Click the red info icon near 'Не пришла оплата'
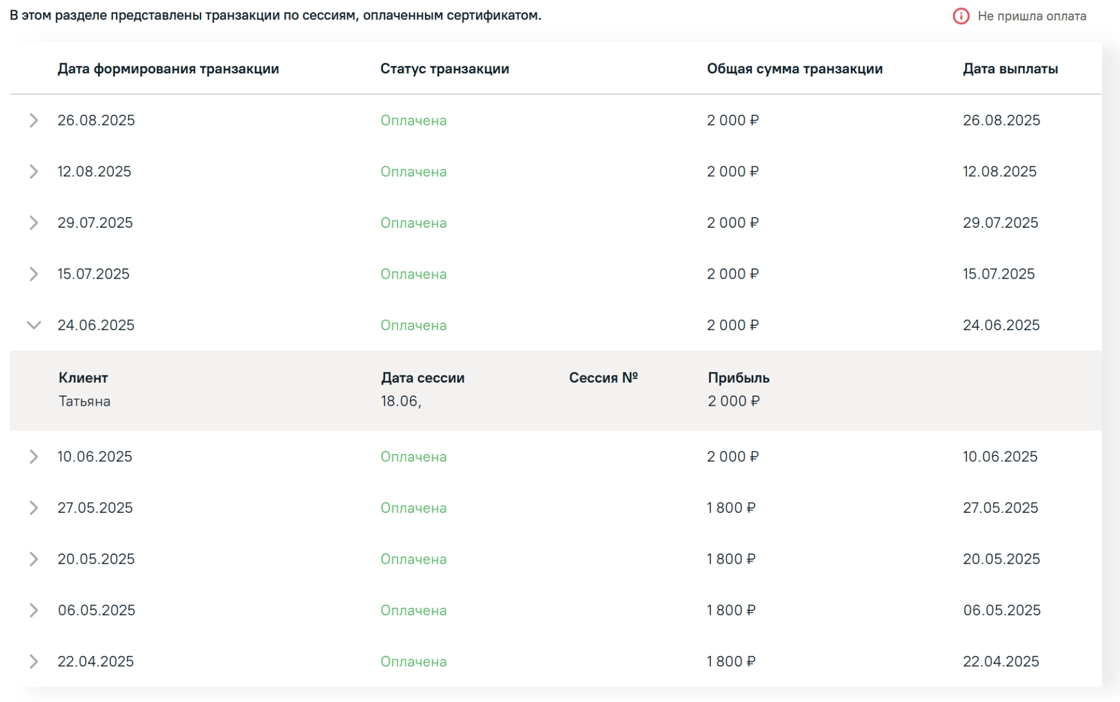 point(961,16)
